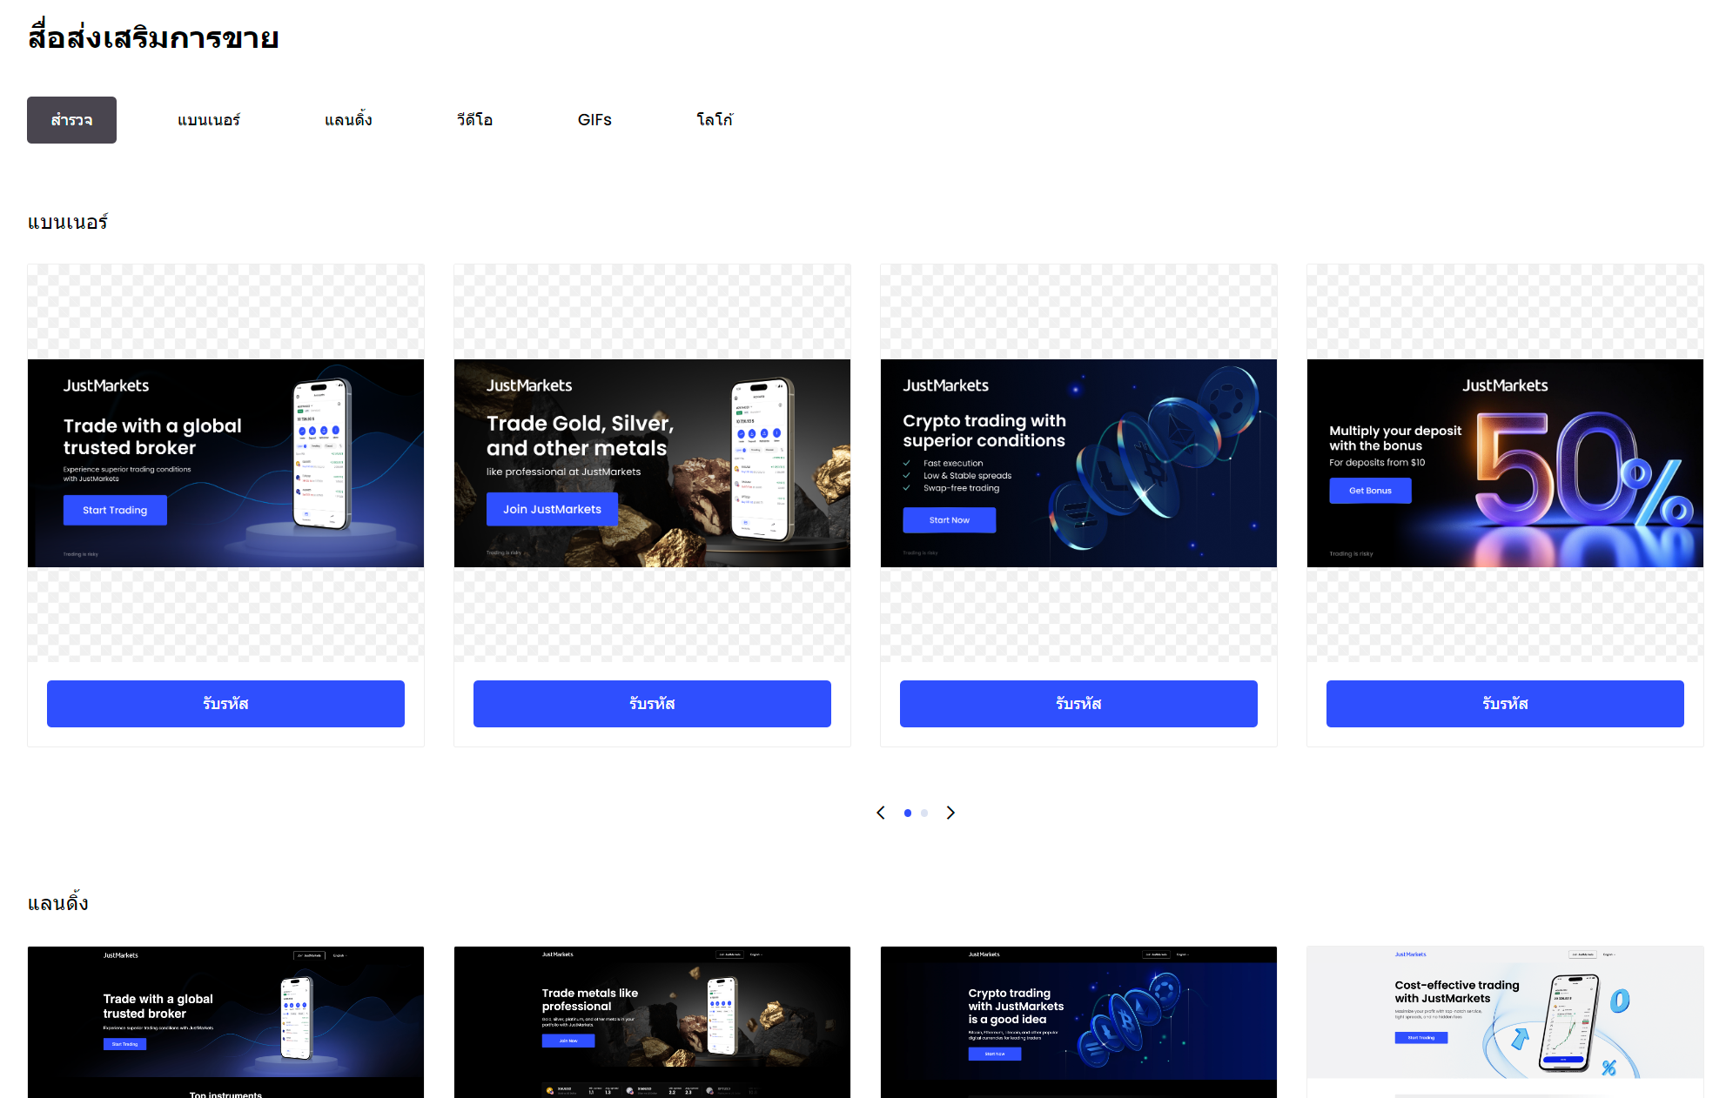This screenshot has height=1098, width=1726.
Task: Switch to the แบนเนอร์ tab
Action: 209,120
